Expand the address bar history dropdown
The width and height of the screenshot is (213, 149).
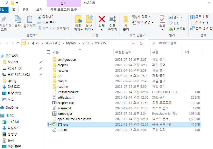(x=133, y=43)
